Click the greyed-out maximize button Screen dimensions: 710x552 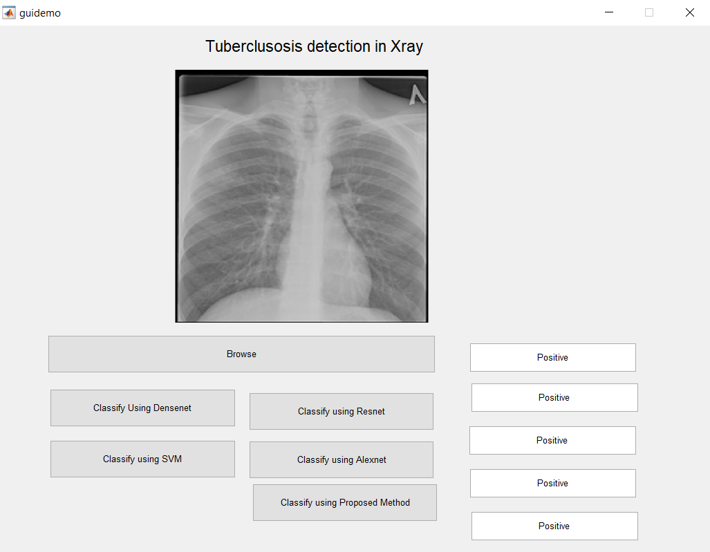click(649, 12)
